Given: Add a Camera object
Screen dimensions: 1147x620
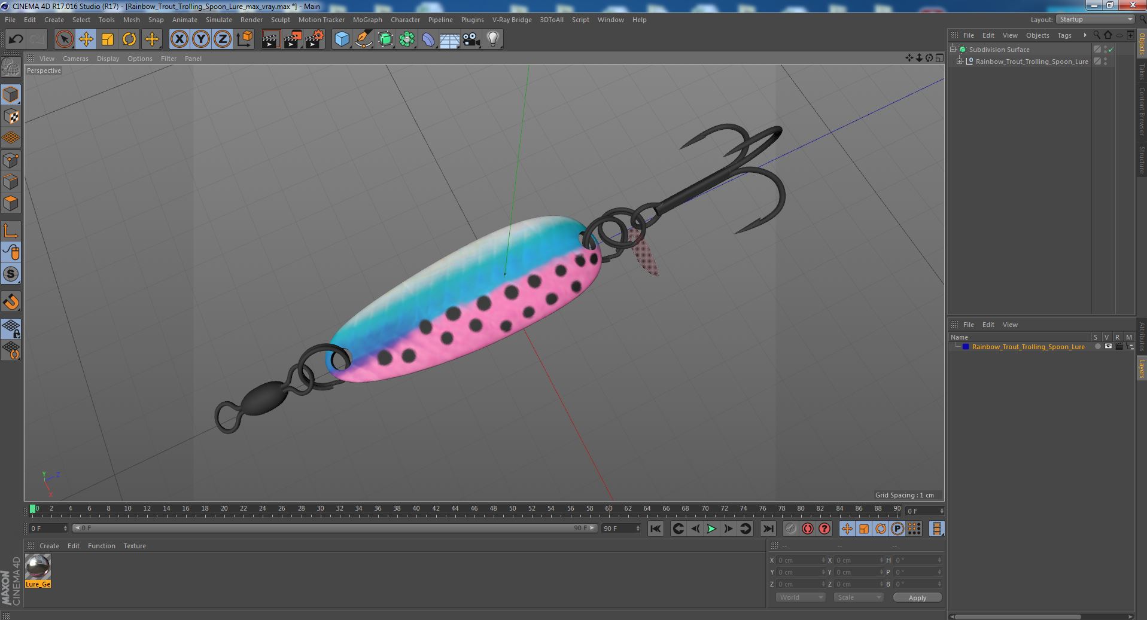Looking at the screenshot, I should pos(471,39).
